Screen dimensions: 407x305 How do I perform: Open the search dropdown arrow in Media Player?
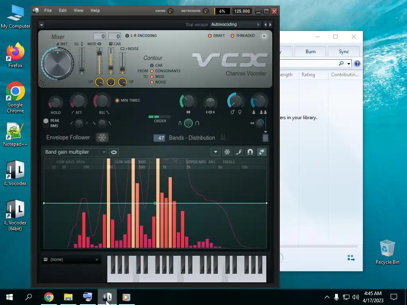point(349,64)
